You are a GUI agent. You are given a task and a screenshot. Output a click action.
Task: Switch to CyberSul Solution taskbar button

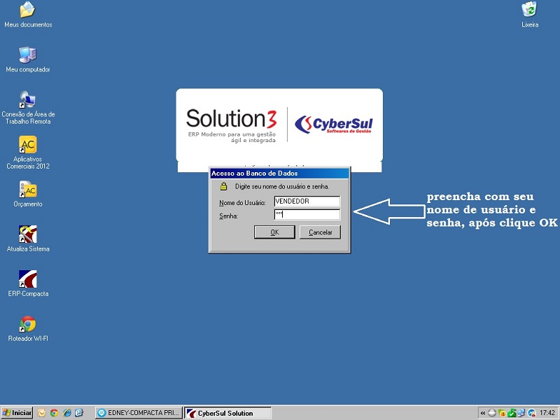(228, 413)
